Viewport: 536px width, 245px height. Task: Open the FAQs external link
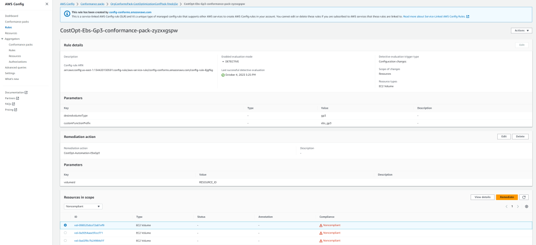click(10, 104)
